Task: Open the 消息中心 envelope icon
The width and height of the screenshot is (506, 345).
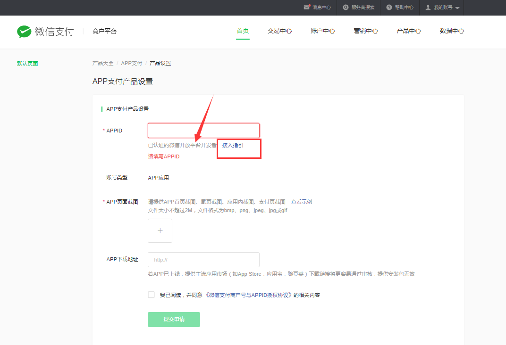Action: click(307, 8)
